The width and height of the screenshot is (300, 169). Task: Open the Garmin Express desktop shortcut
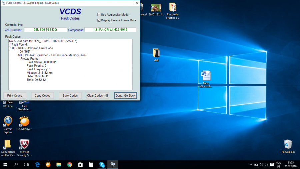(8, 121)
